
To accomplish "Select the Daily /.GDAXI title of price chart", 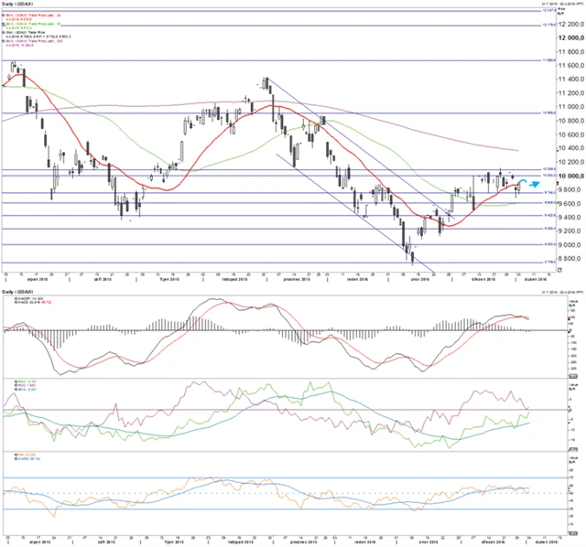I will pos(17,4).
